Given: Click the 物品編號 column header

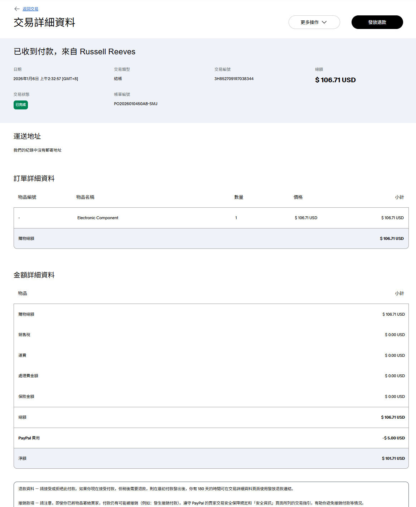Looking at the screenshot, I should [27, 197].
